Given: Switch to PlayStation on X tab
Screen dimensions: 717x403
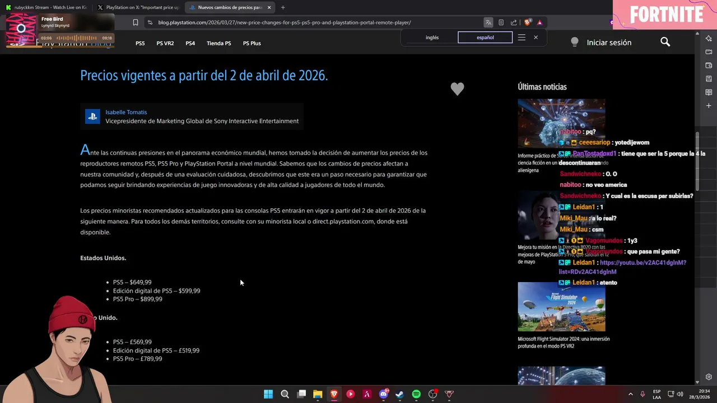Looking at the screenshot, I should click(x=138, y=7).
